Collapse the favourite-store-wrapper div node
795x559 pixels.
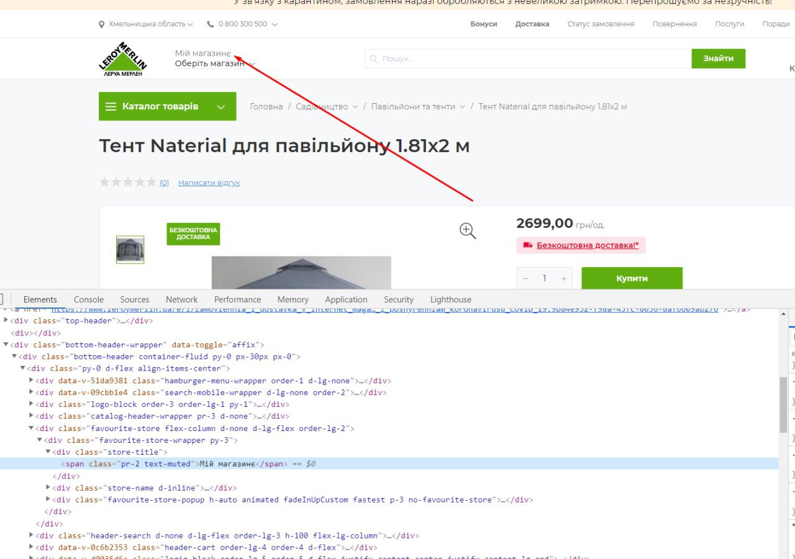[40, 440]
